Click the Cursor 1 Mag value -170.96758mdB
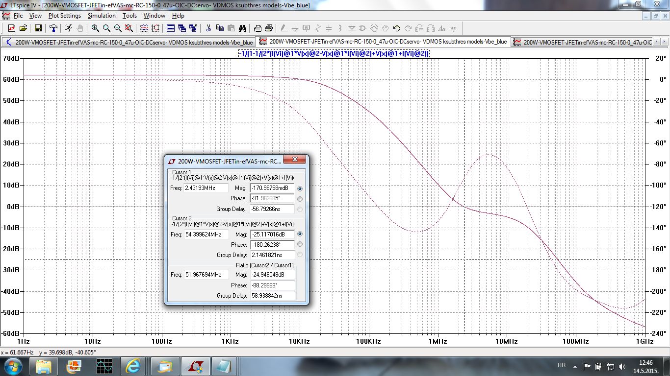This screenshot has height=376, width=670. click(272, 188)
